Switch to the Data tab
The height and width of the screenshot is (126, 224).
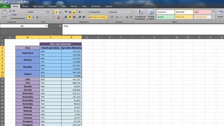point(64,6)
